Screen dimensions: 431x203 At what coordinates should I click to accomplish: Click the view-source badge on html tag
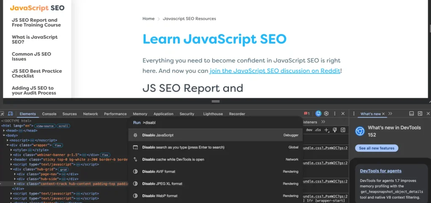point(45,126)
